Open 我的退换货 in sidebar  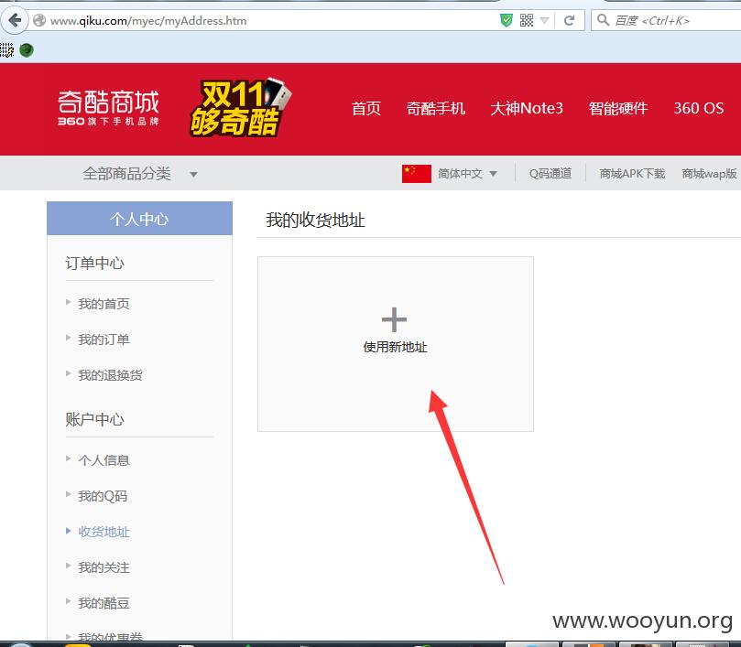tap(110, 375)
